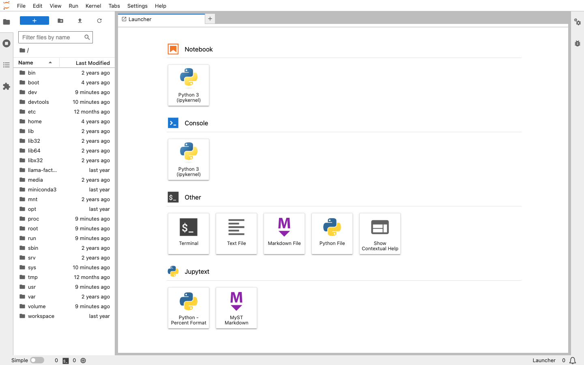Create a new Markdown File
584x365 pixels.
(x=284, y=234)
